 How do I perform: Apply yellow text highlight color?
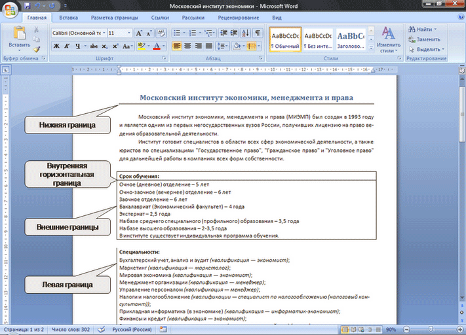142,46
